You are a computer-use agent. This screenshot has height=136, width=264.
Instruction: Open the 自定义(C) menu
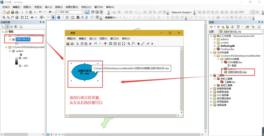(x=86, y=7)
